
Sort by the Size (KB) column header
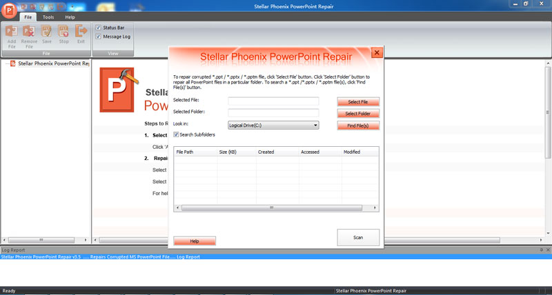click(x=237, y=152)
